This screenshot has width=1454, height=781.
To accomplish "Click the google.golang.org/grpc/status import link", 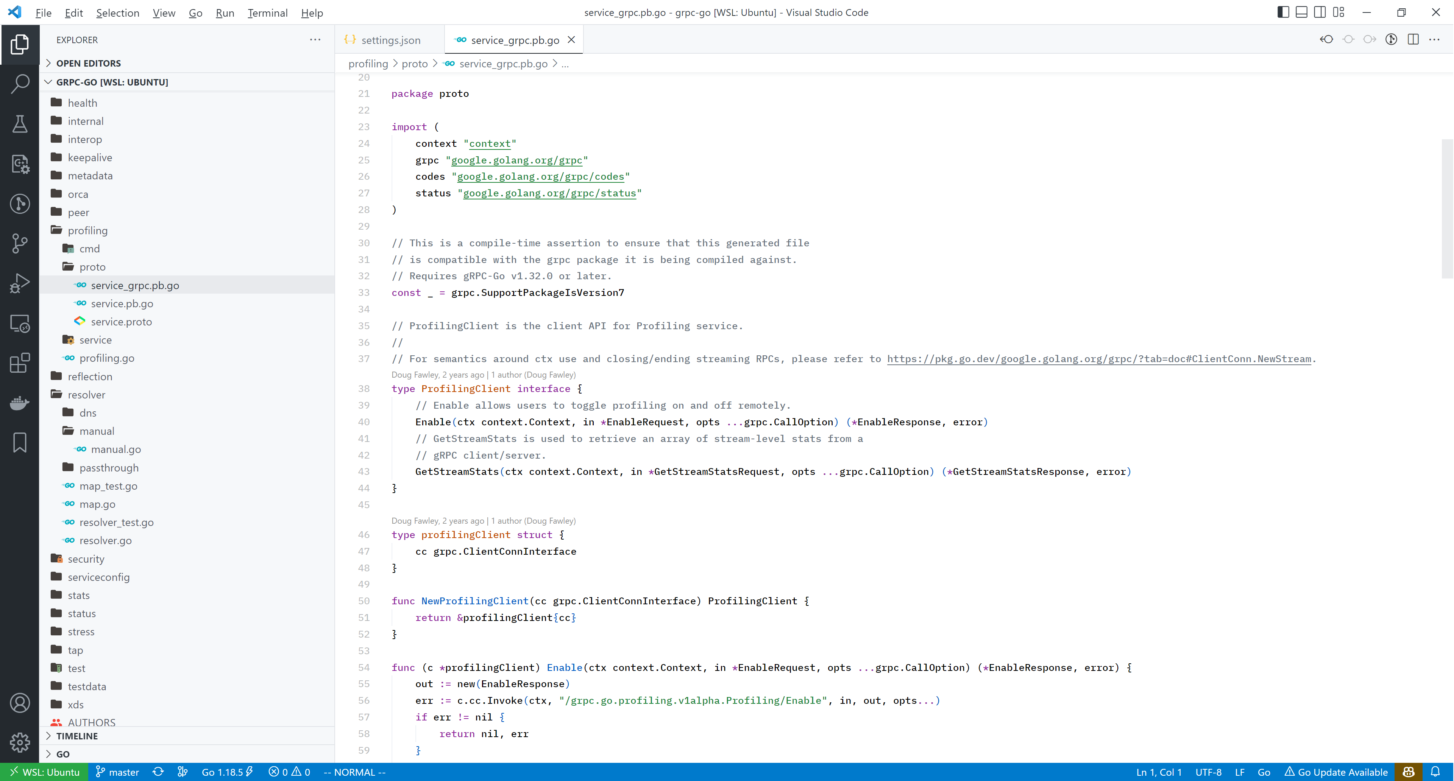I will (x=549, y=193).
